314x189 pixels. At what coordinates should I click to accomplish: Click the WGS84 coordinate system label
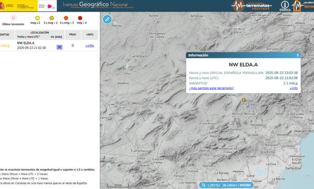click(246, 185)
